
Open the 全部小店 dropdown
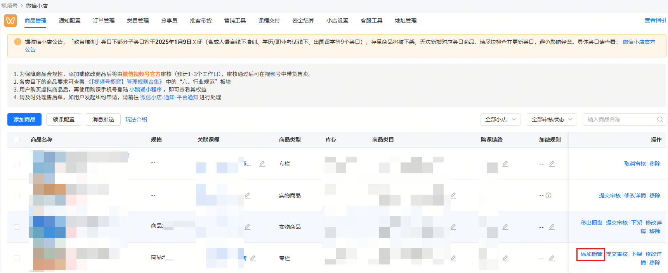[x=500, y=119]
